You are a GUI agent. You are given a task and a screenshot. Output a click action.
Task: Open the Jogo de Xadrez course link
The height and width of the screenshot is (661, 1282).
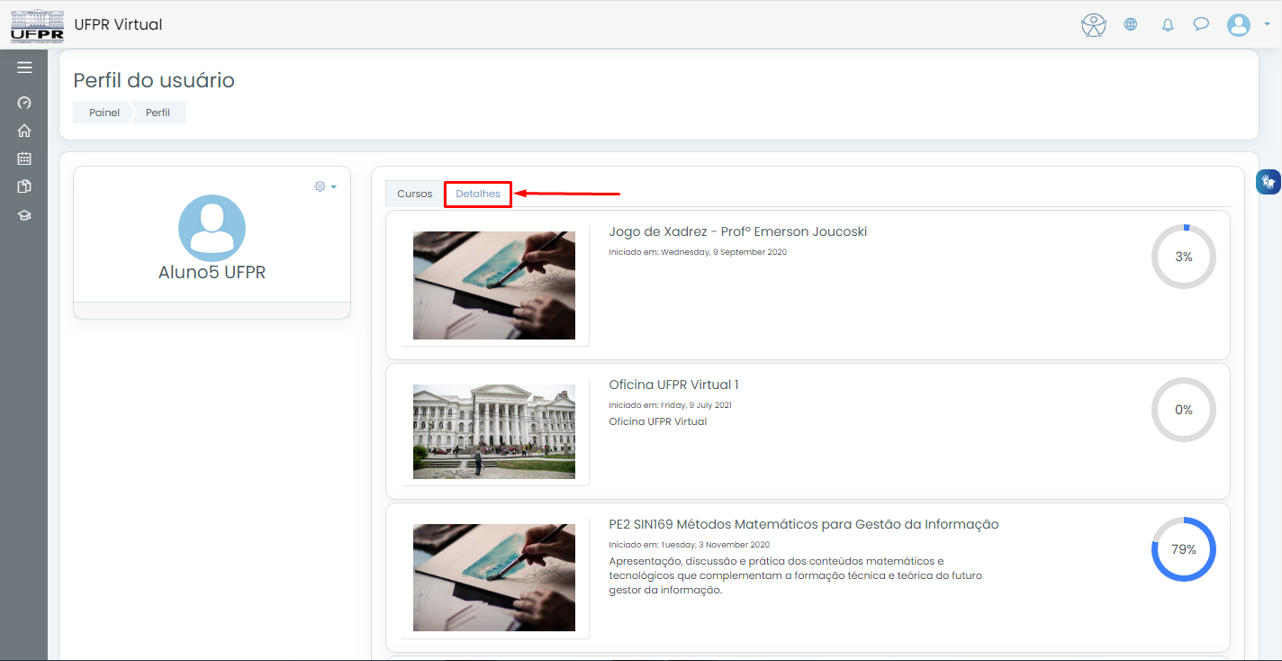738,231
